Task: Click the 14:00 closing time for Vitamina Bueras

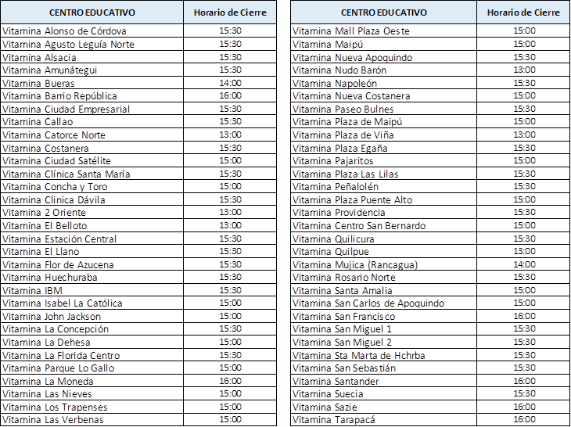Action: point(230,83)
